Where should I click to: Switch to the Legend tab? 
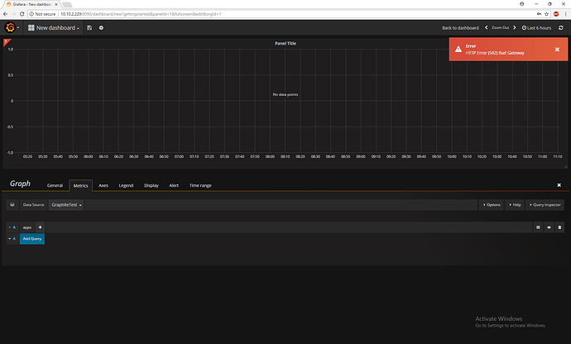pyautogui.click(x=126, y=185)
